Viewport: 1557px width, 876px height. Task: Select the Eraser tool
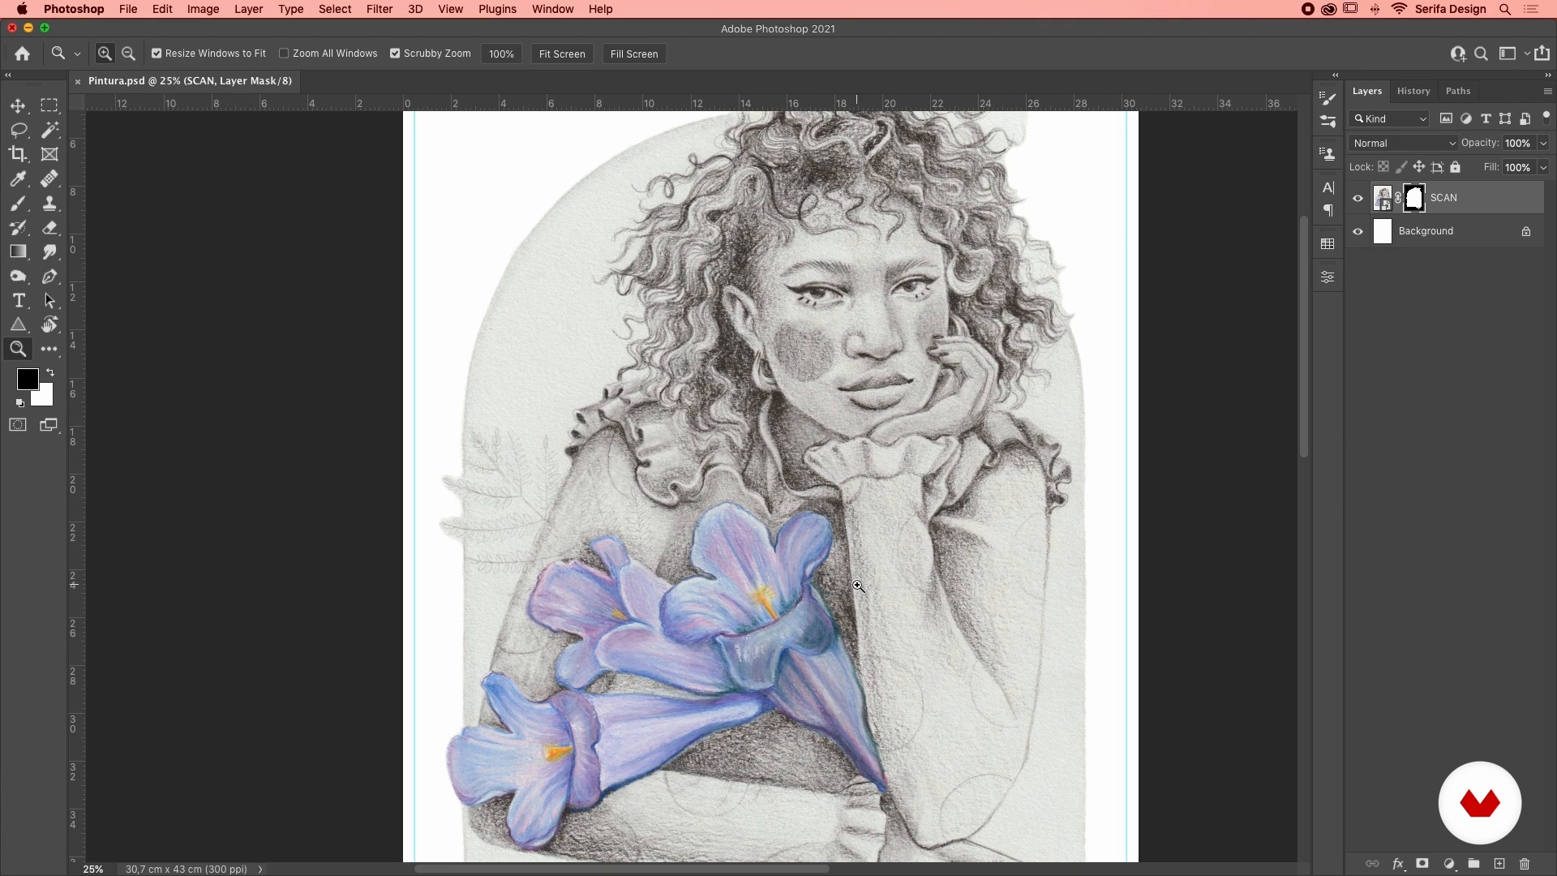click(49, 228)
